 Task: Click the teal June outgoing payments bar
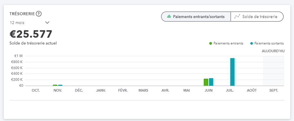coord(211,82)
